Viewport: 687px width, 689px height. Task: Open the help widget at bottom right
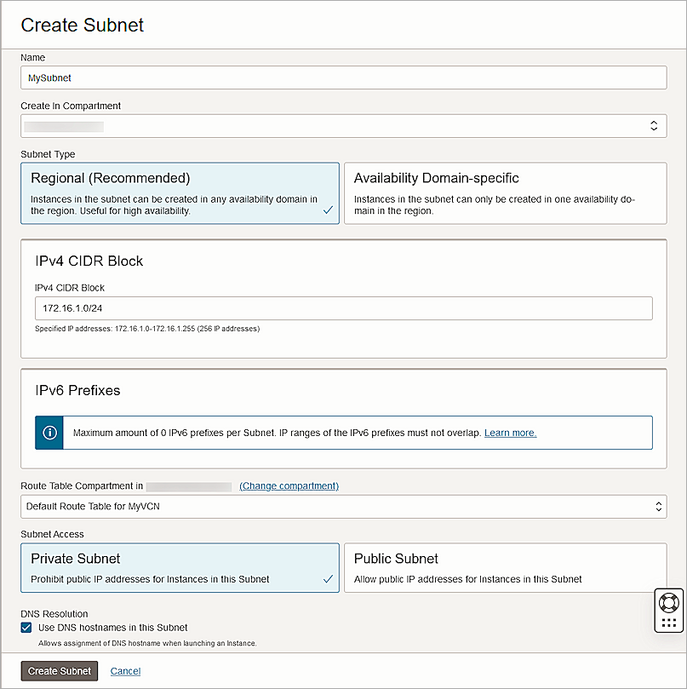(x=668, y=610)
